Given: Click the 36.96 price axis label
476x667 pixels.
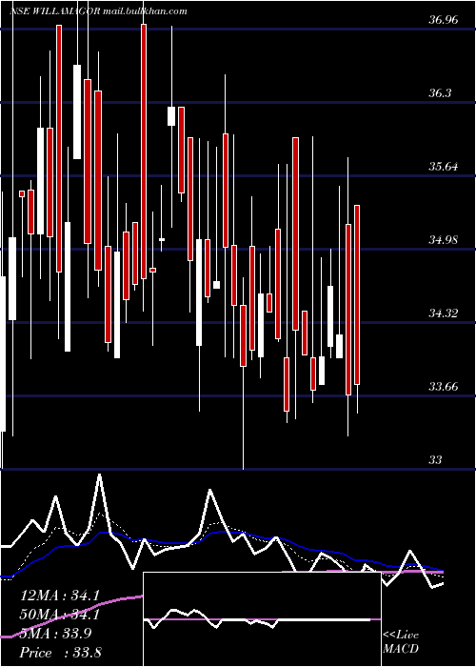Looking at the screenshot, I should 444,20.
